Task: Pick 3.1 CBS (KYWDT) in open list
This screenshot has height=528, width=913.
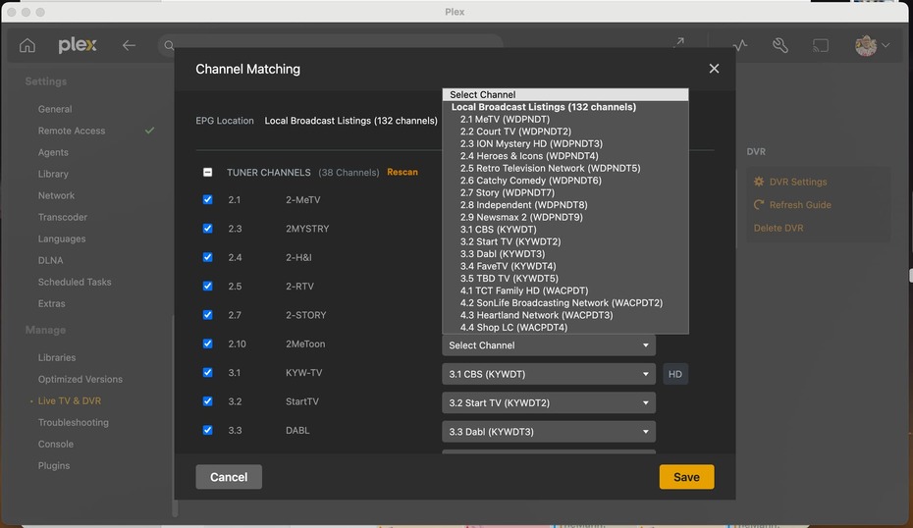Action: coord(564,229)
